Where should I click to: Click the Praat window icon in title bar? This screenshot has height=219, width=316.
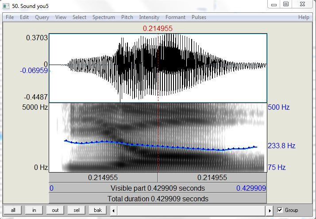(x=6, y=6)
